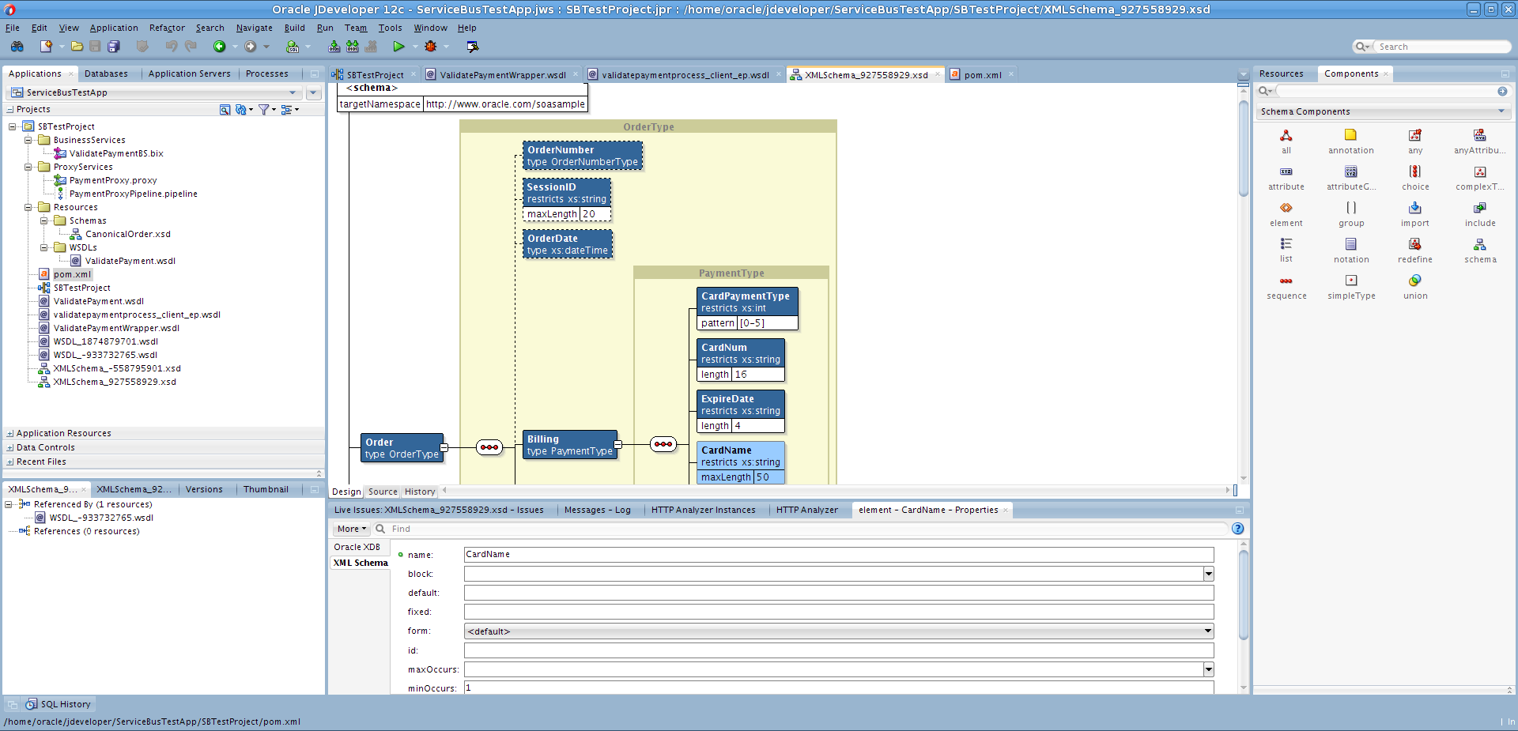
Task: Open the maxOccurs dropdown arrow
Action: pyautogui.click(x=1208, y=669)
